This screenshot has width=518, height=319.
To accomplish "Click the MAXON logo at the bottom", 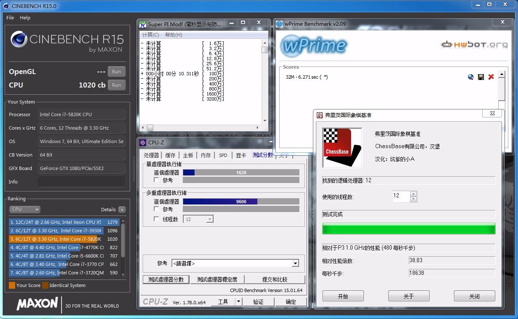I will pos(37,304).
